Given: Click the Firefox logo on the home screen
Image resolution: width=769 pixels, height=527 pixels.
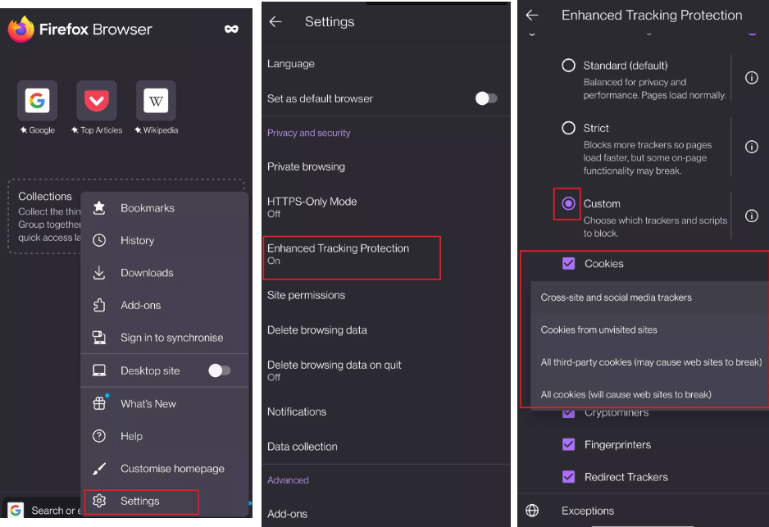Looking at the screenshot, I should [x=21, y=30].
